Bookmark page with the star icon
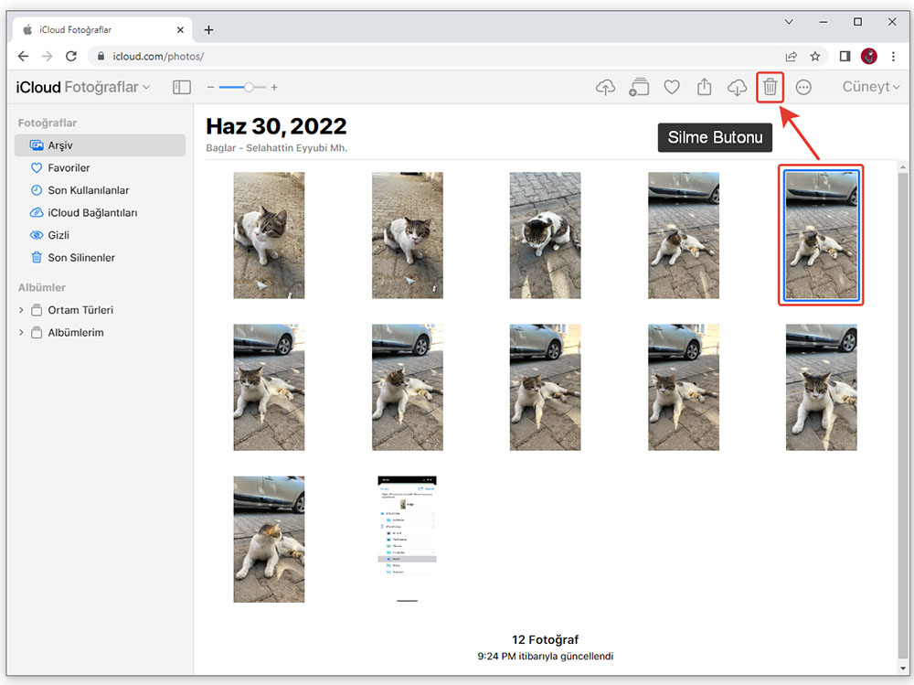Screen dimensions: 914x685 (x=815, y=56)
